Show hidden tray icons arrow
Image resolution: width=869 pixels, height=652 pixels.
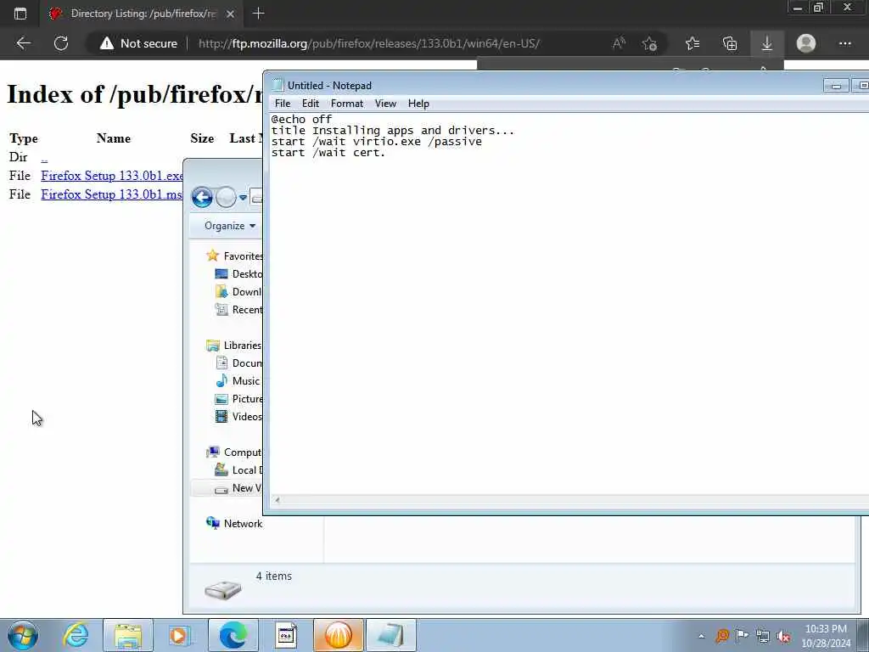click(x=701, y=636)
